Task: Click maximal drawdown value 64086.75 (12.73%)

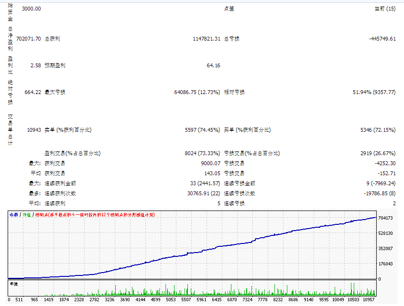Action: click(x=197, y=93)
